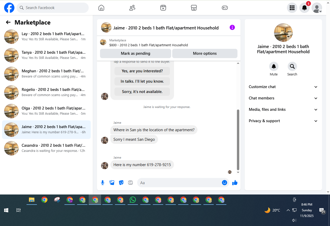Viewport: 330px width, 226px height.
Task: Click the Facebook logo
Action: 9,8
